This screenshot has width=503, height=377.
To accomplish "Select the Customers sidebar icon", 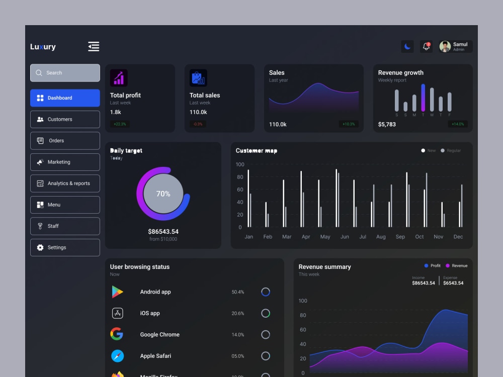I will (40, 119).
